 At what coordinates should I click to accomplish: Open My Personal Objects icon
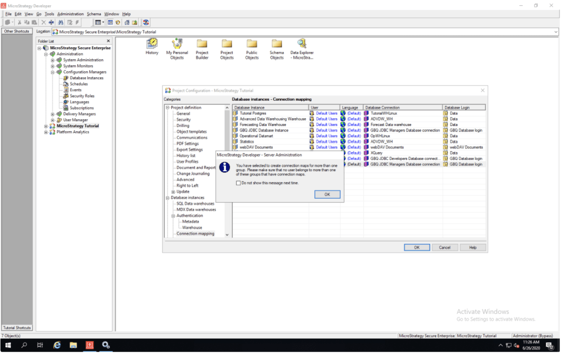click(177, 43)
